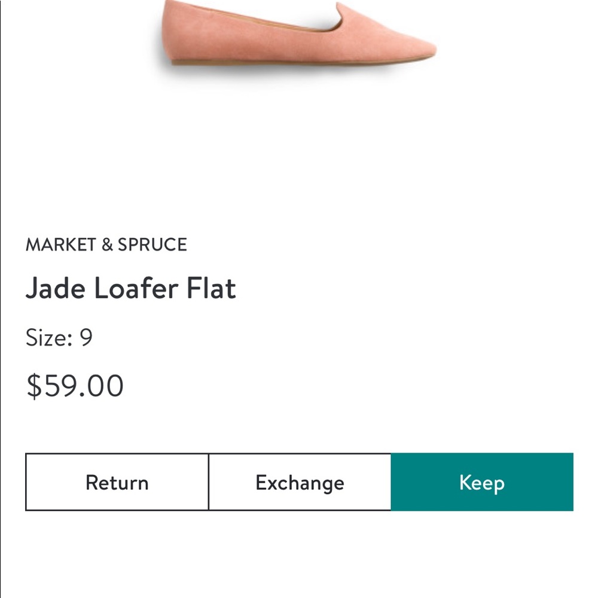View the Jade Loafer Flat product details
Screen dimensions: 598x598
click(132, 289)
